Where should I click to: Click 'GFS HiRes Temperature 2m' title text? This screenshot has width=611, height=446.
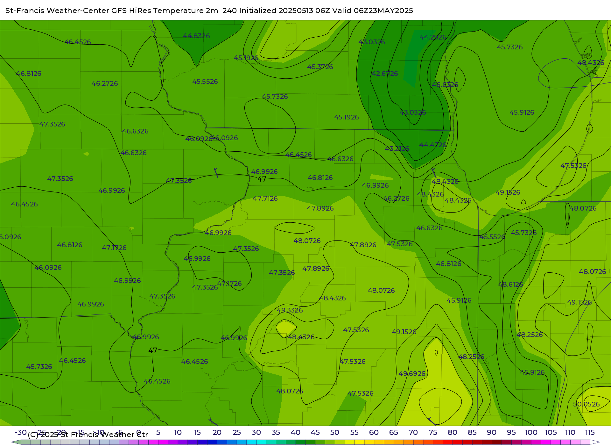point(165,11)
